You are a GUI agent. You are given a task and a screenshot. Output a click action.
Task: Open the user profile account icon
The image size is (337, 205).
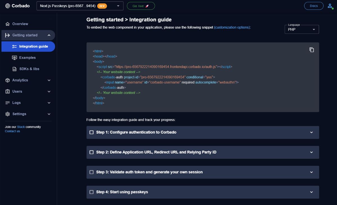click(330, 6)
